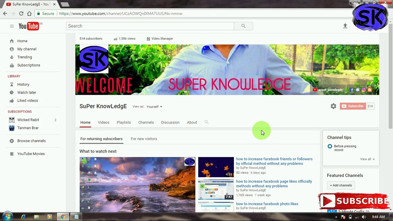The width and height of the screenshot is (393, 221).
Task: Open Liked videos in sidebar
Action: click(28, 101)
